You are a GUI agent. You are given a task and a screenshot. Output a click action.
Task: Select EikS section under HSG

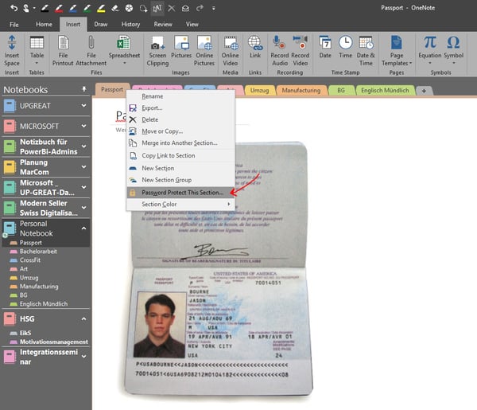click(x=25, y=333)
